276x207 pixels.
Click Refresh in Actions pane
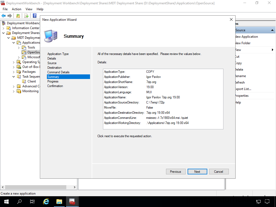(240, 82)
